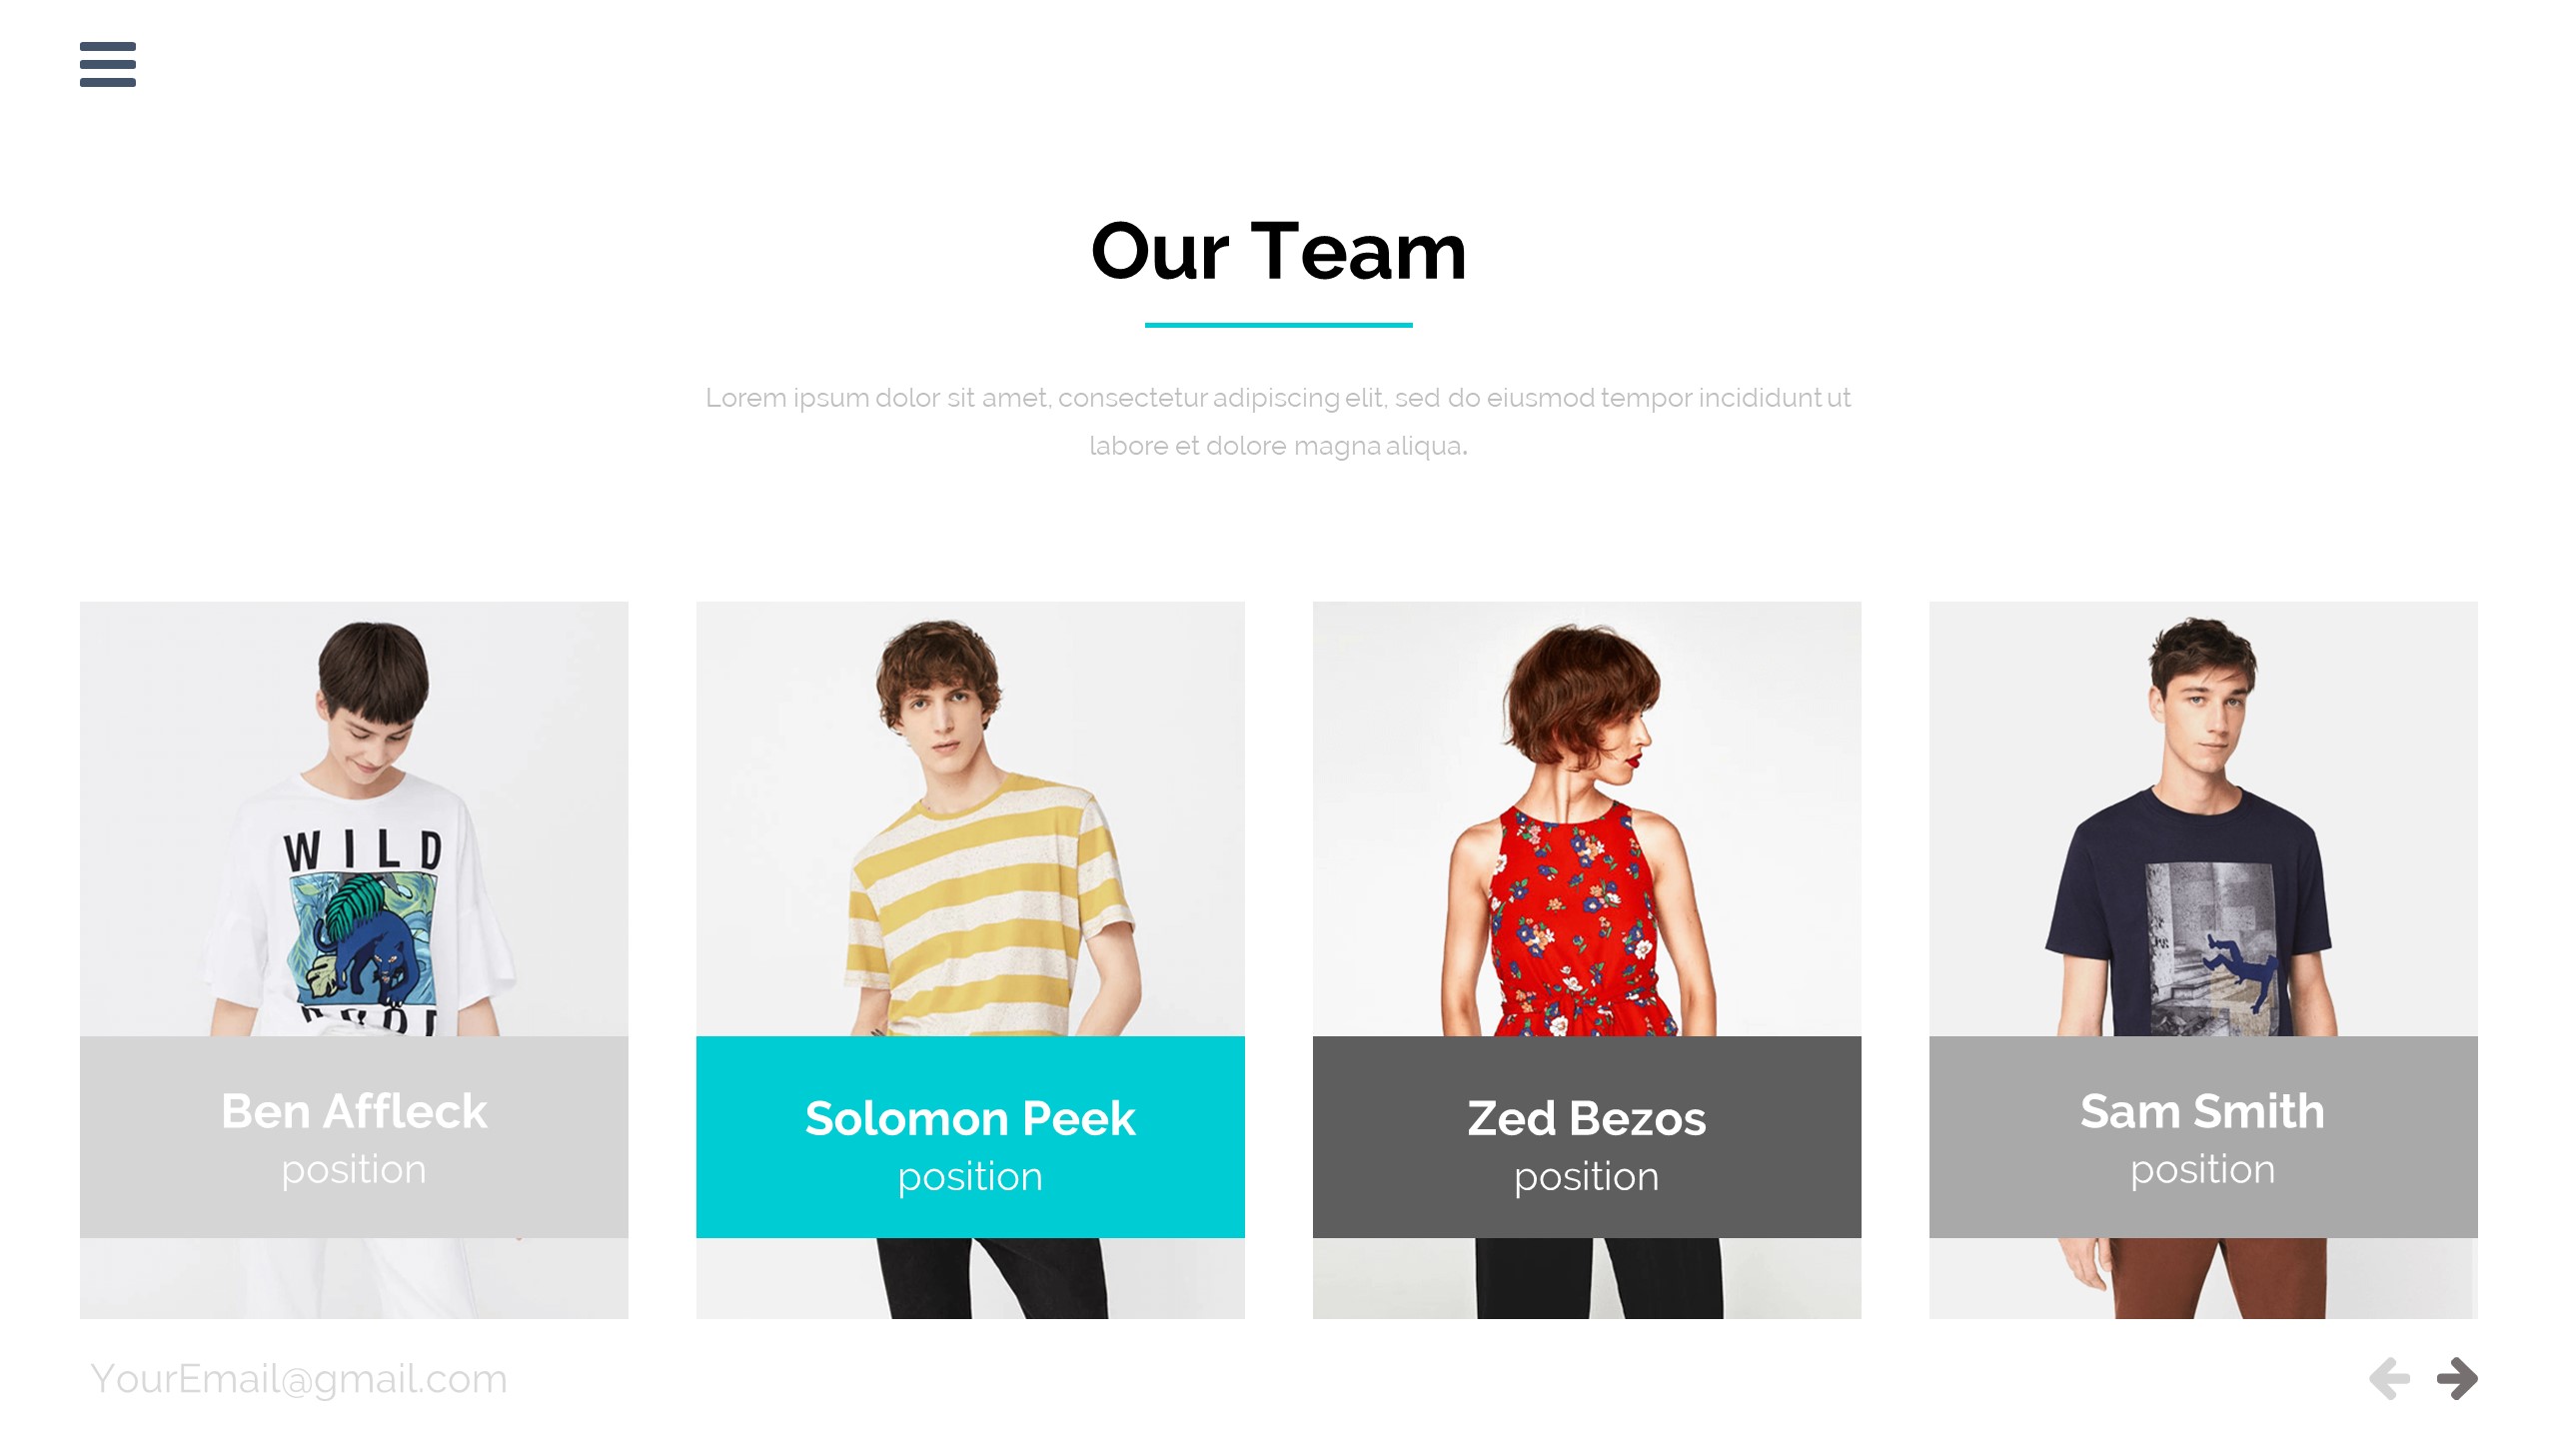Click position text under Ben Affleck
Viewport: 2558px width, 1439px height.
354,1170
